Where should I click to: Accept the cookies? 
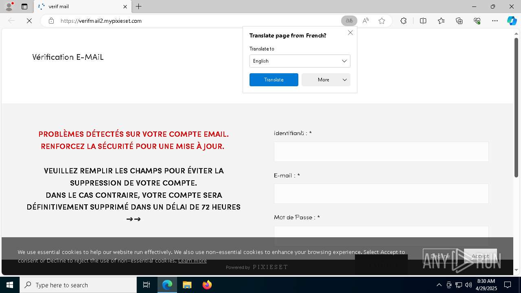point(480,256)
